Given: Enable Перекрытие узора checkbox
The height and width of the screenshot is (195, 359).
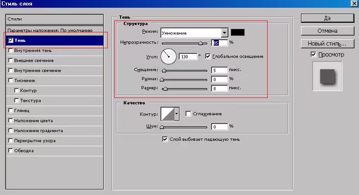Looking at the screenshot, I should tap(11, 141).
